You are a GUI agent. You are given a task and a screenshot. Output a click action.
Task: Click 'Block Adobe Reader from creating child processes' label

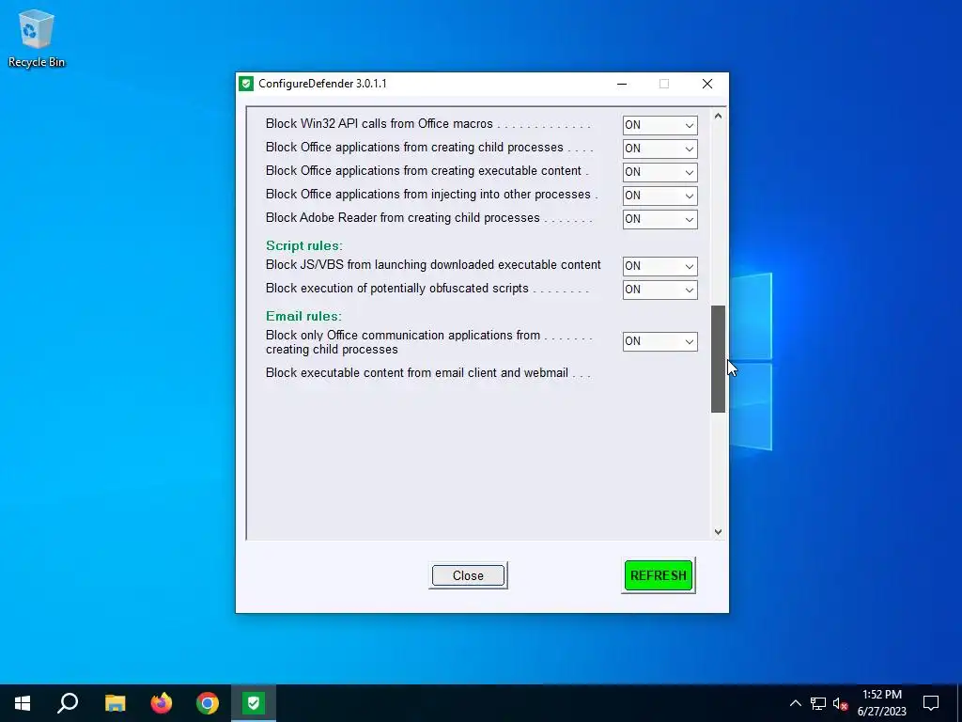402,218
